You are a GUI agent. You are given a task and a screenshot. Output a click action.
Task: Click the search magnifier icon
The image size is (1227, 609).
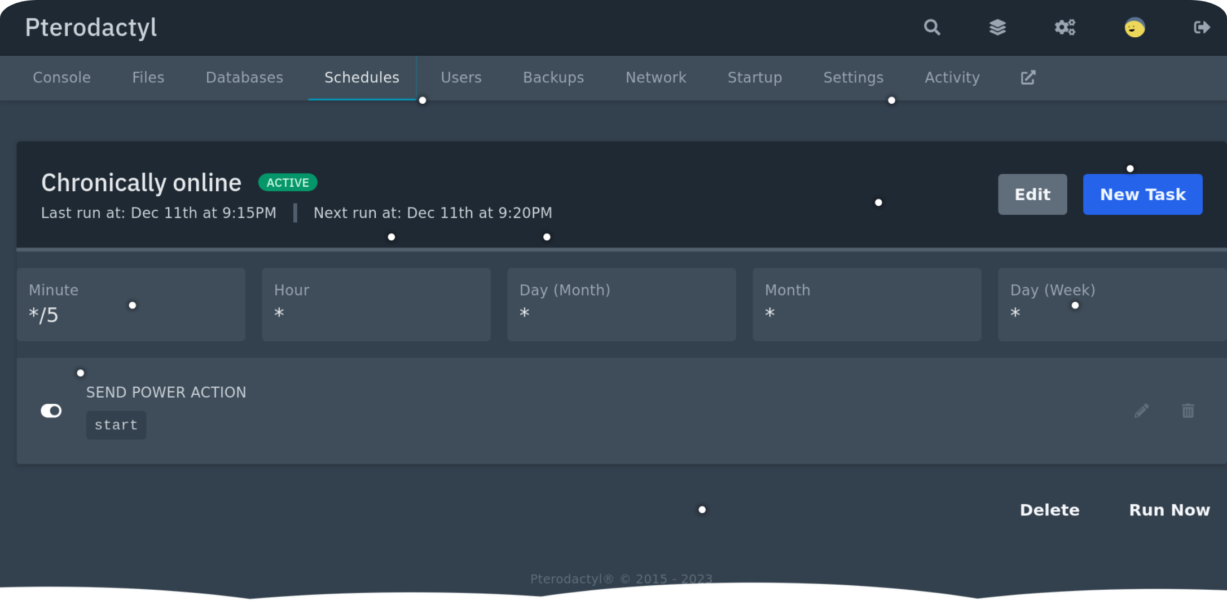tap(932, 27)
